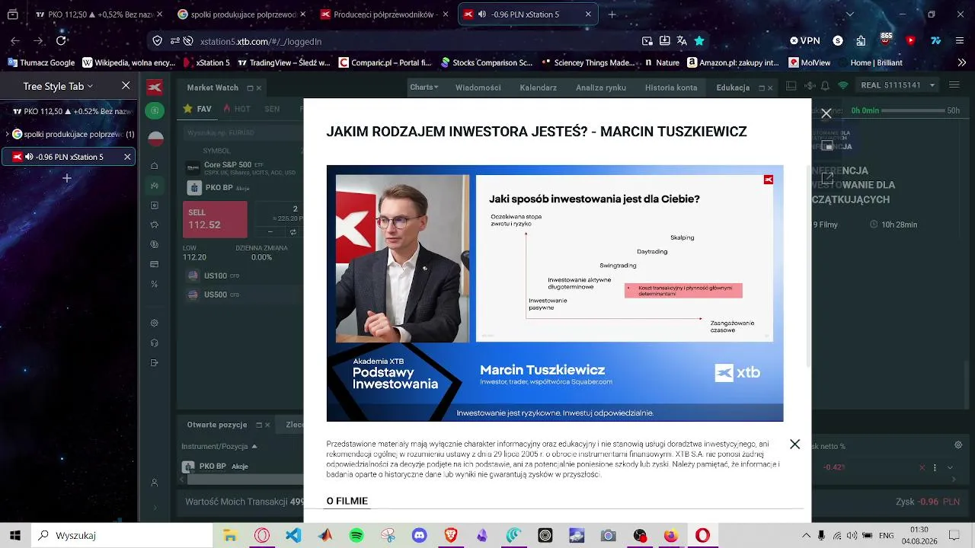Open TradingView bookmark
Image resolution: width=975 pixels, height=548 pixels.
283,62
